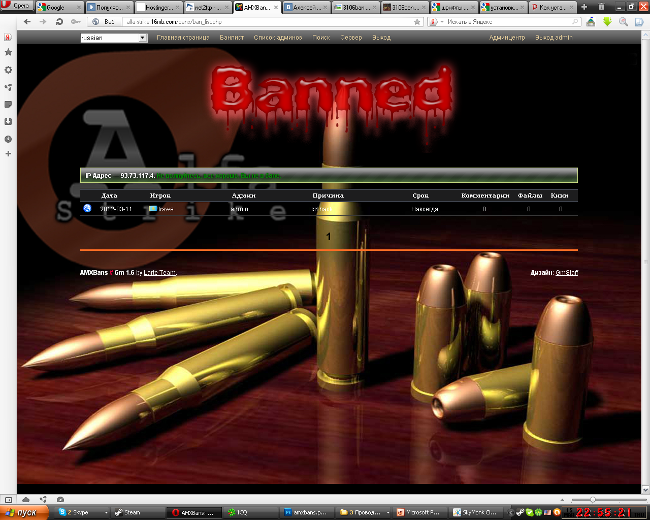
Task: Open a new tab with the plus button
Action: click(584, 7)
